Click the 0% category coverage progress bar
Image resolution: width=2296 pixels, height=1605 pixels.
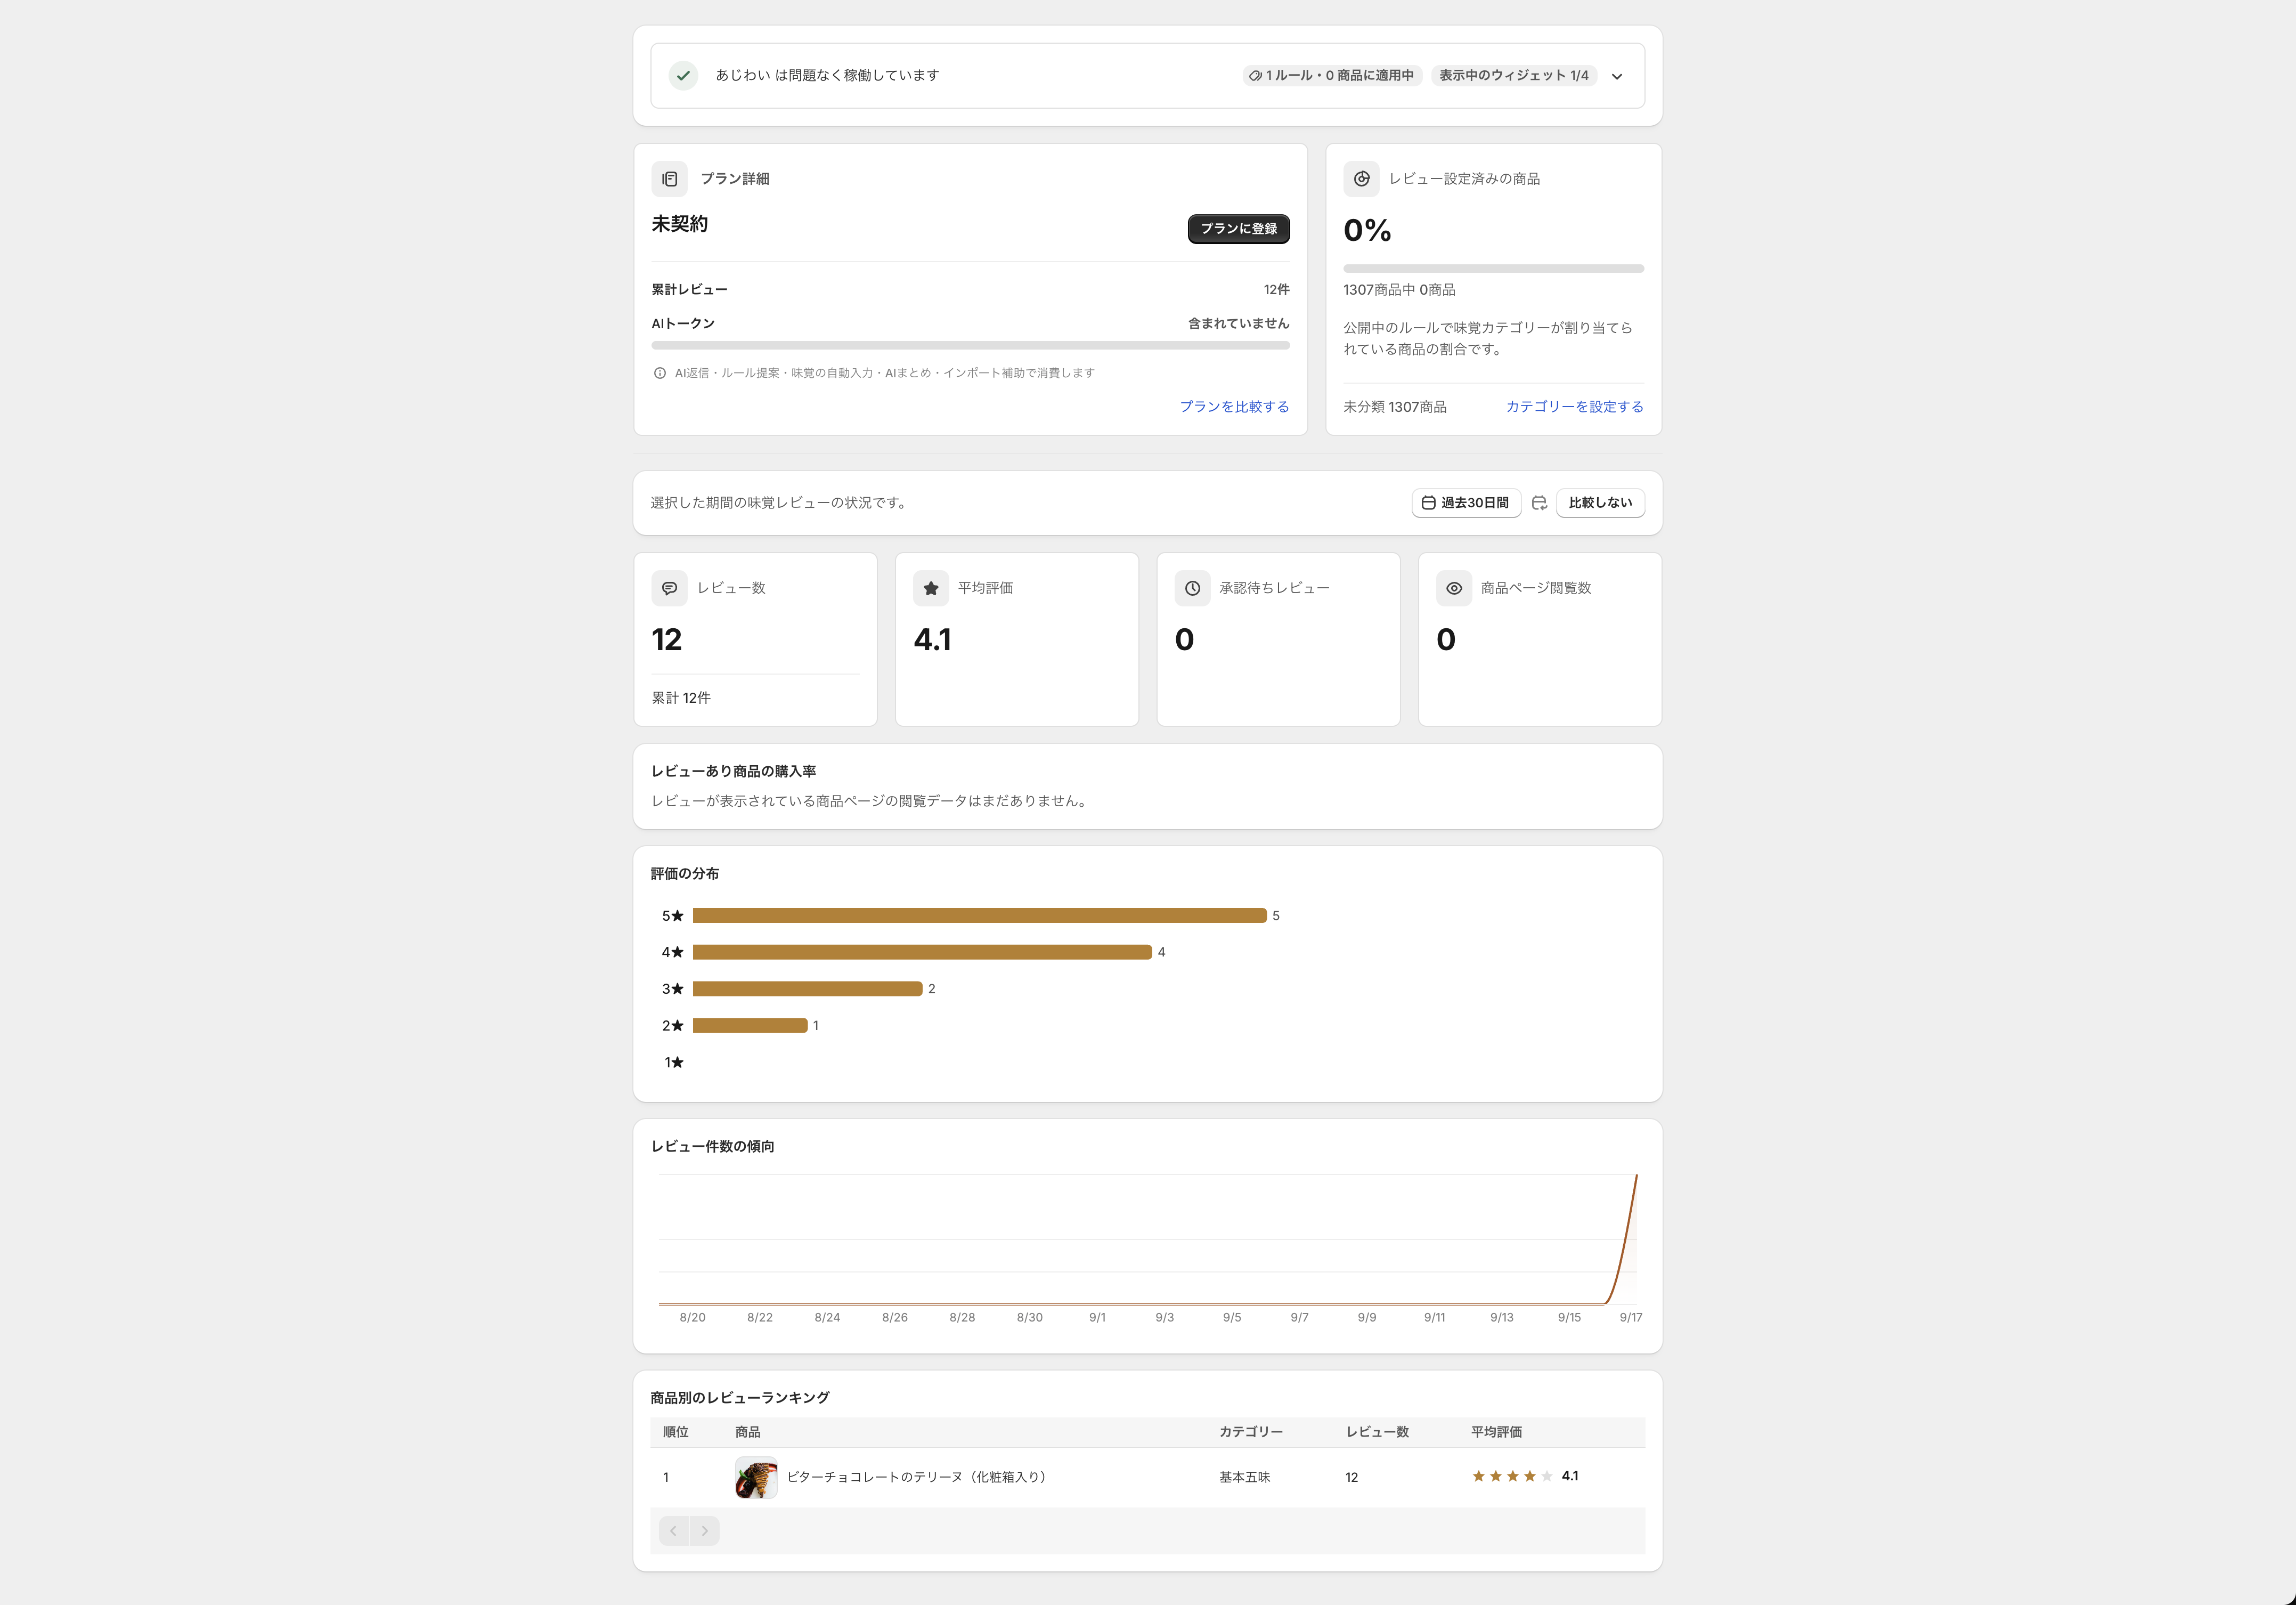[x=1493, y=269]
